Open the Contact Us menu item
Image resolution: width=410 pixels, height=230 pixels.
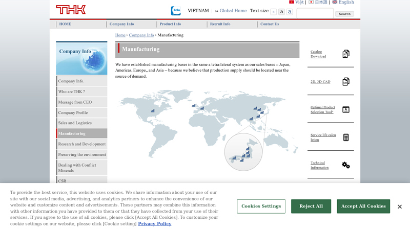tap(270, 24)
